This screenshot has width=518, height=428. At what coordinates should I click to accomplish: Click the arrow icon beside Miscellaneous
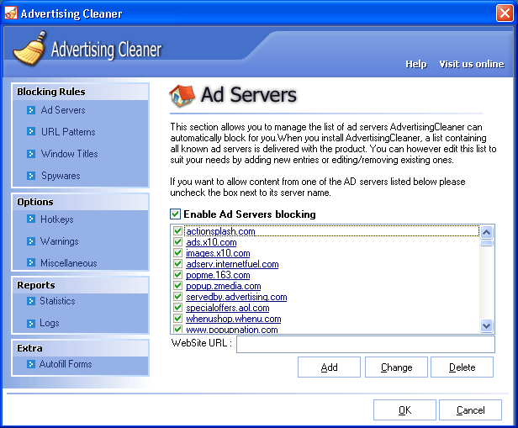coord(31,263)
